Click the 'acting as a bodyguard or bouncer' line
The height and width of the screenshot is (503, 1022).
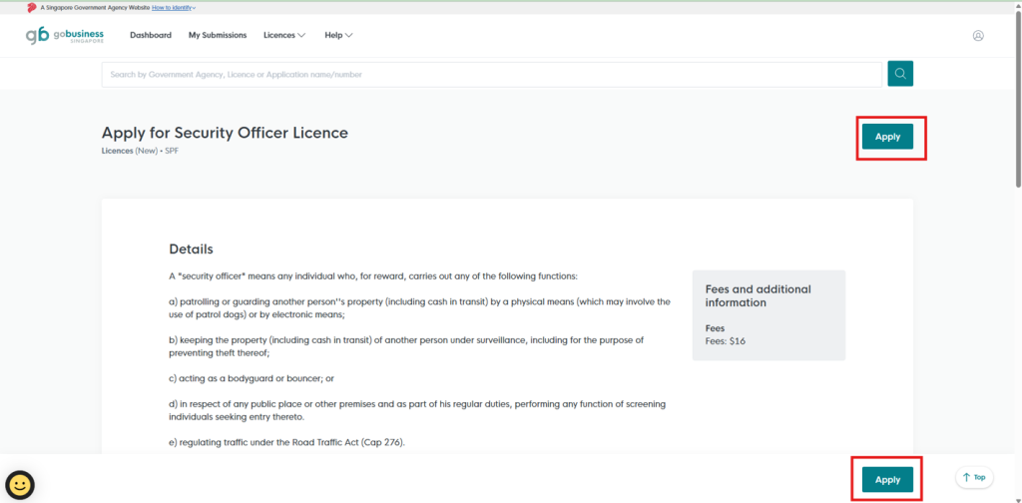pyautogui.click(x=251, y=378)
